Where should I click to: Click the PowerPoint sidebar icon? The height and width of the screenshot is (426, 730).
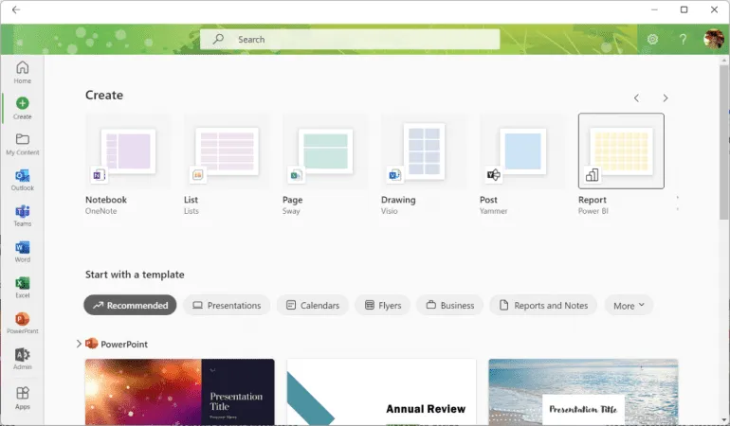tap(22, 323)
